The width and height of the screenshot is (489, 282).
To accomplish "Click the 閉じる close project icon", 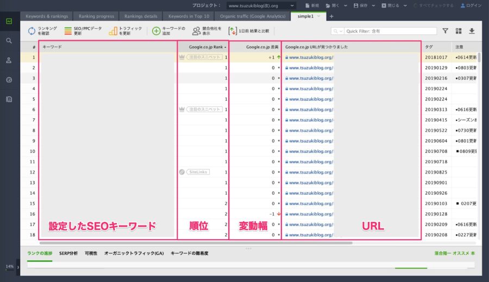I will coord(384,5).
